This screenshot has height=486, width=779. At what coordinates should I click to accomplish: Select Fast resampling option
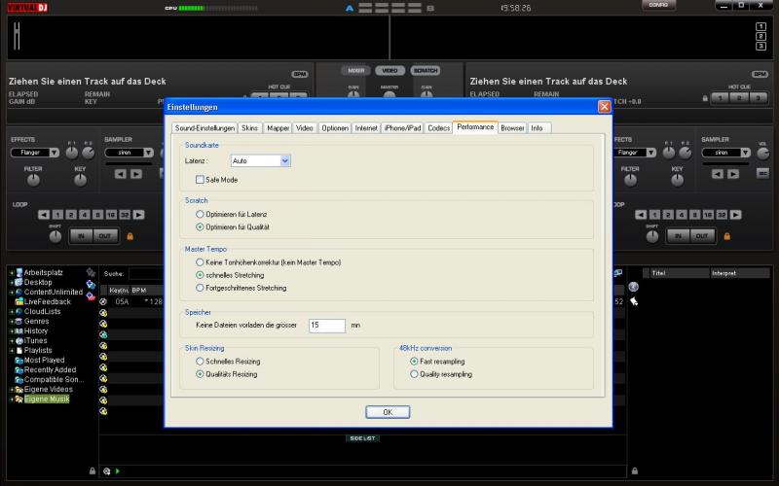[414, 362]
